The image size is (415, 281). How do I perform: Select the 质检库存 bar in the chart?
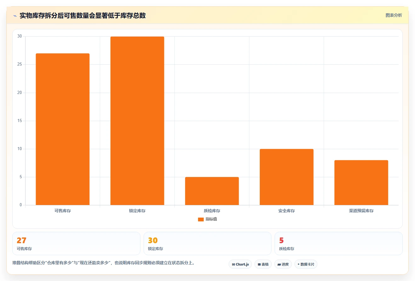pos(212,191)
